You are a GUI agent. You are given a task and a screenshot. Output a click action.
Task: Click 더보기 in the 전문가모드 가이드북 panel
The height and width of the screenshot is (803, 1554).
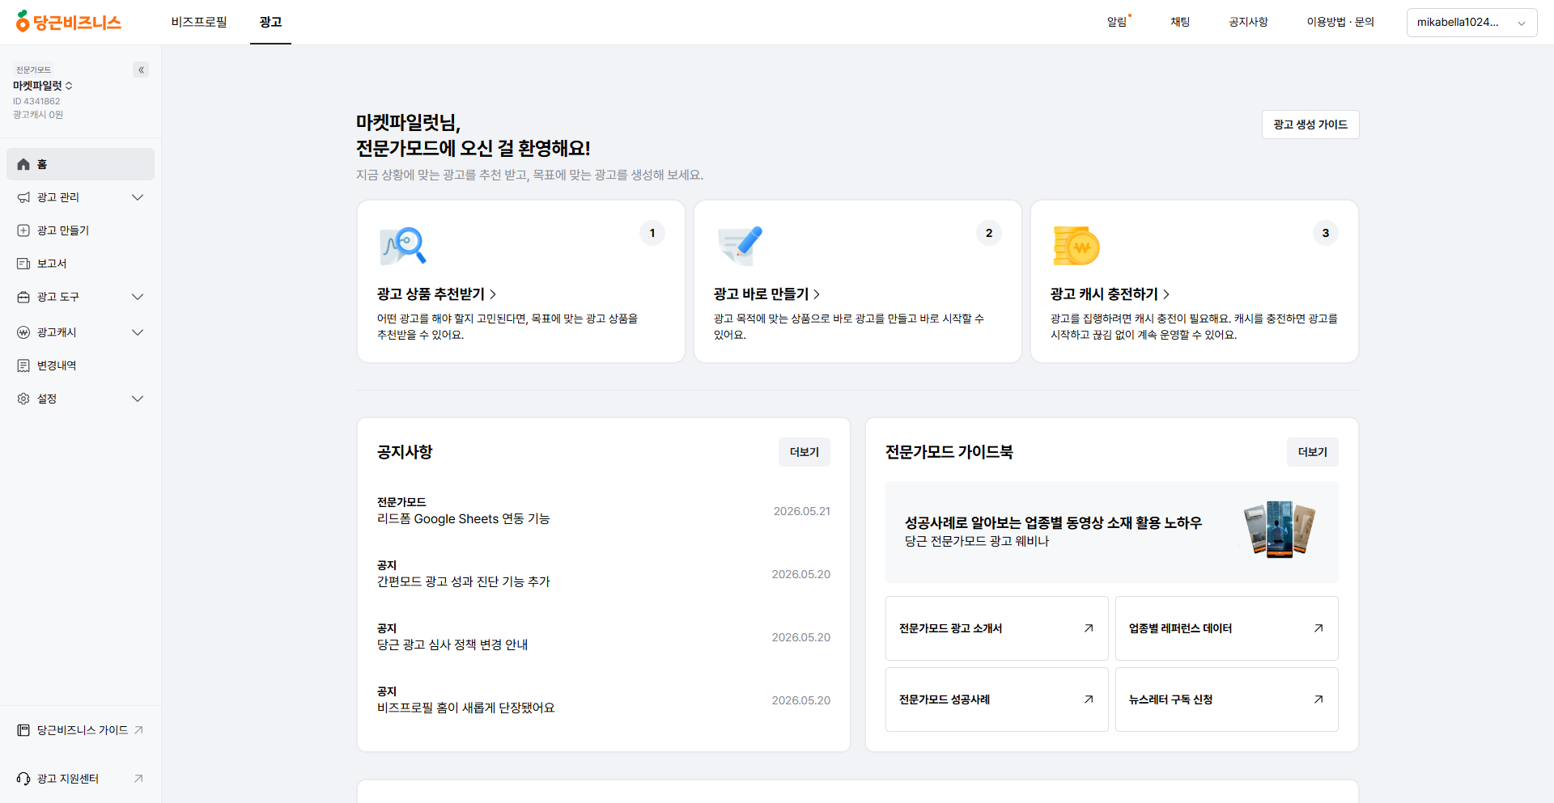(1313, 452)
